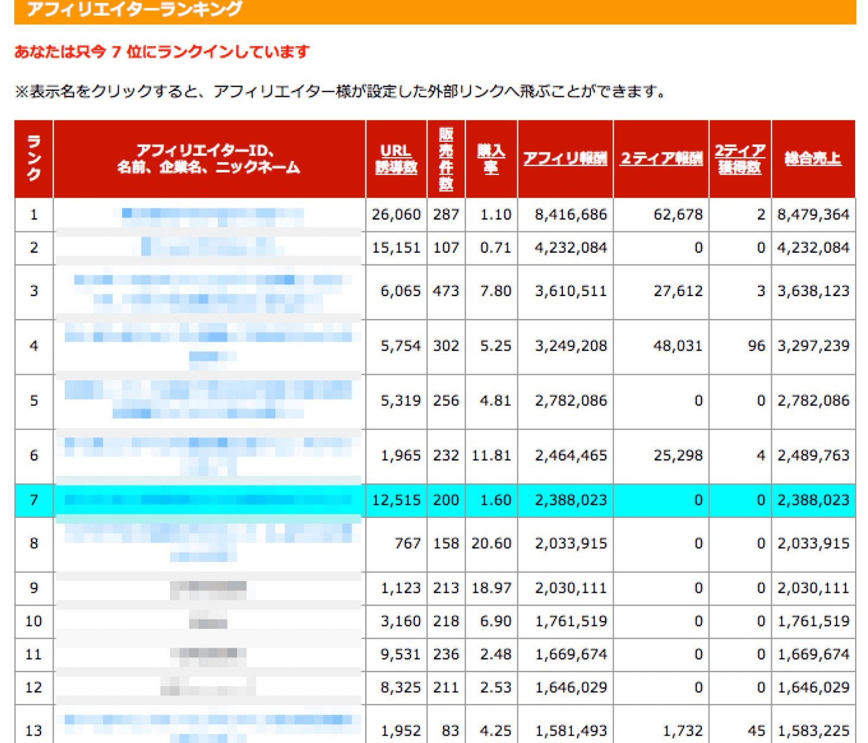Select 2-tier reward 27,612 cell
868x743 pixels.
coord(661,291)
